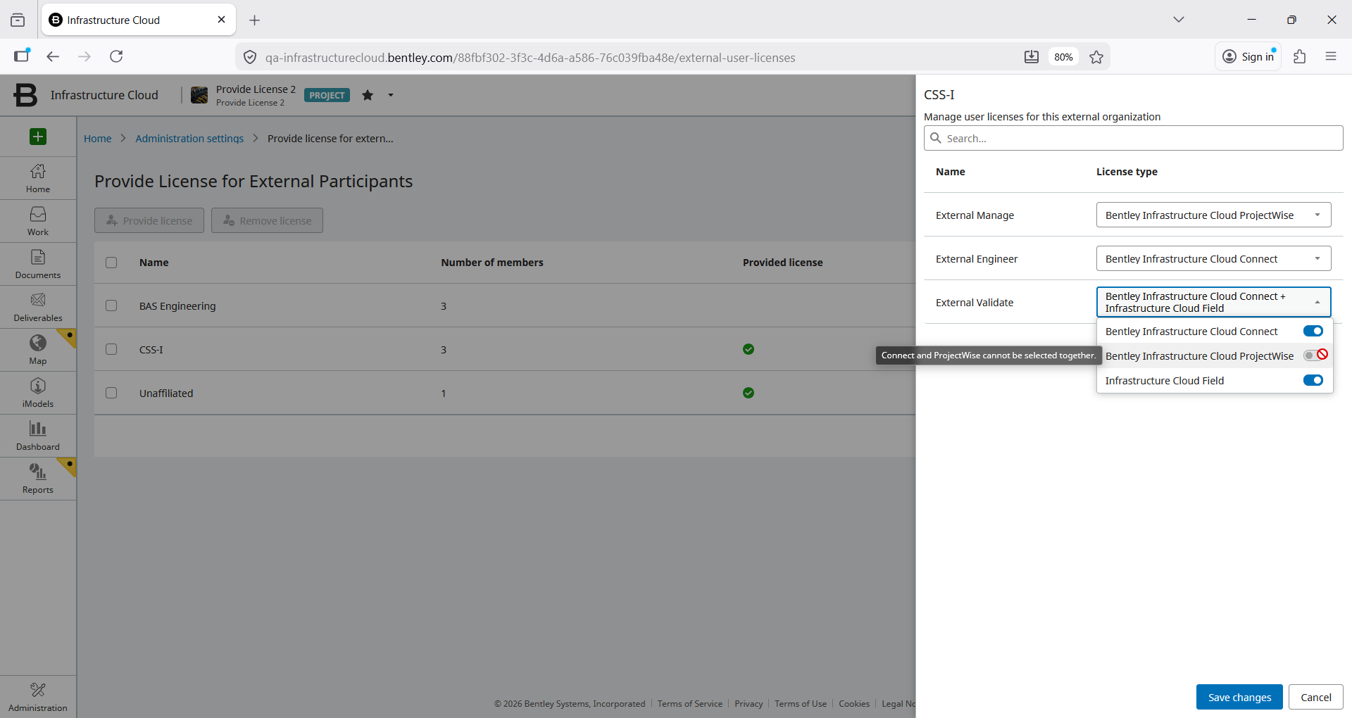Viewport: 1352px width, 718px height.
Task: Favorite the project with star icon
Action: (368, 95)
